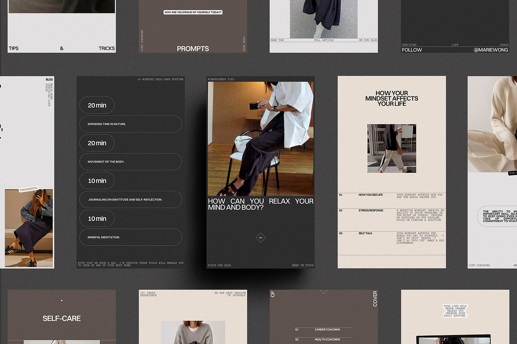Click the CERTIFIED label above FOLLOW

(409, 45)
